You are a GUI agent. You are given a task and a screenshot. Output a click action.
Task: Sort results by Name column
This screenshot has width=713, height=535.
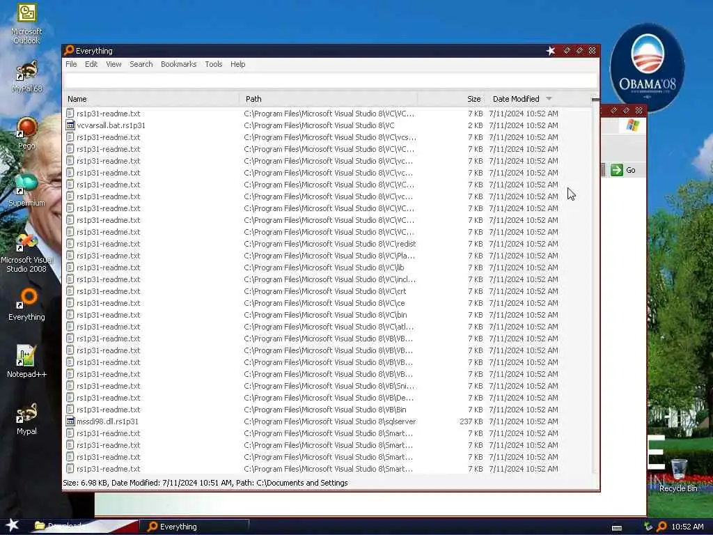pos(151,99)
